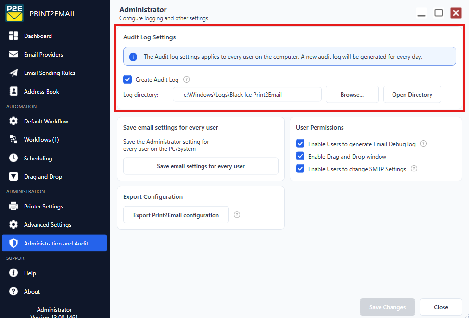469x318 pixels.
Task: Go to Email Providers section
Action: pos(54,54)
